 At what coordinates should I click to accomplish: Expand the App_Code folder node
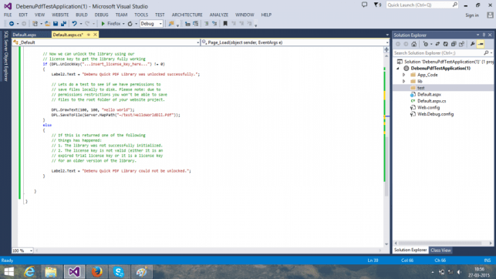point(404,75)
